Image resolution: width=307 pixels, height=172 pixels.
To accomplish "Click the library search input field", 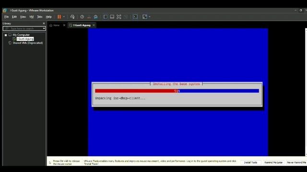I will coord(23,29).
